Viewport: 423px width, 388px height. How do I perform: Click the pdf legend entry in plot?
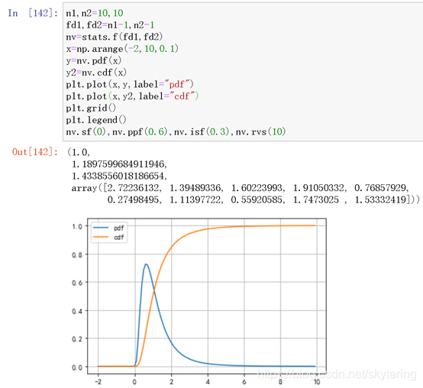108,228
